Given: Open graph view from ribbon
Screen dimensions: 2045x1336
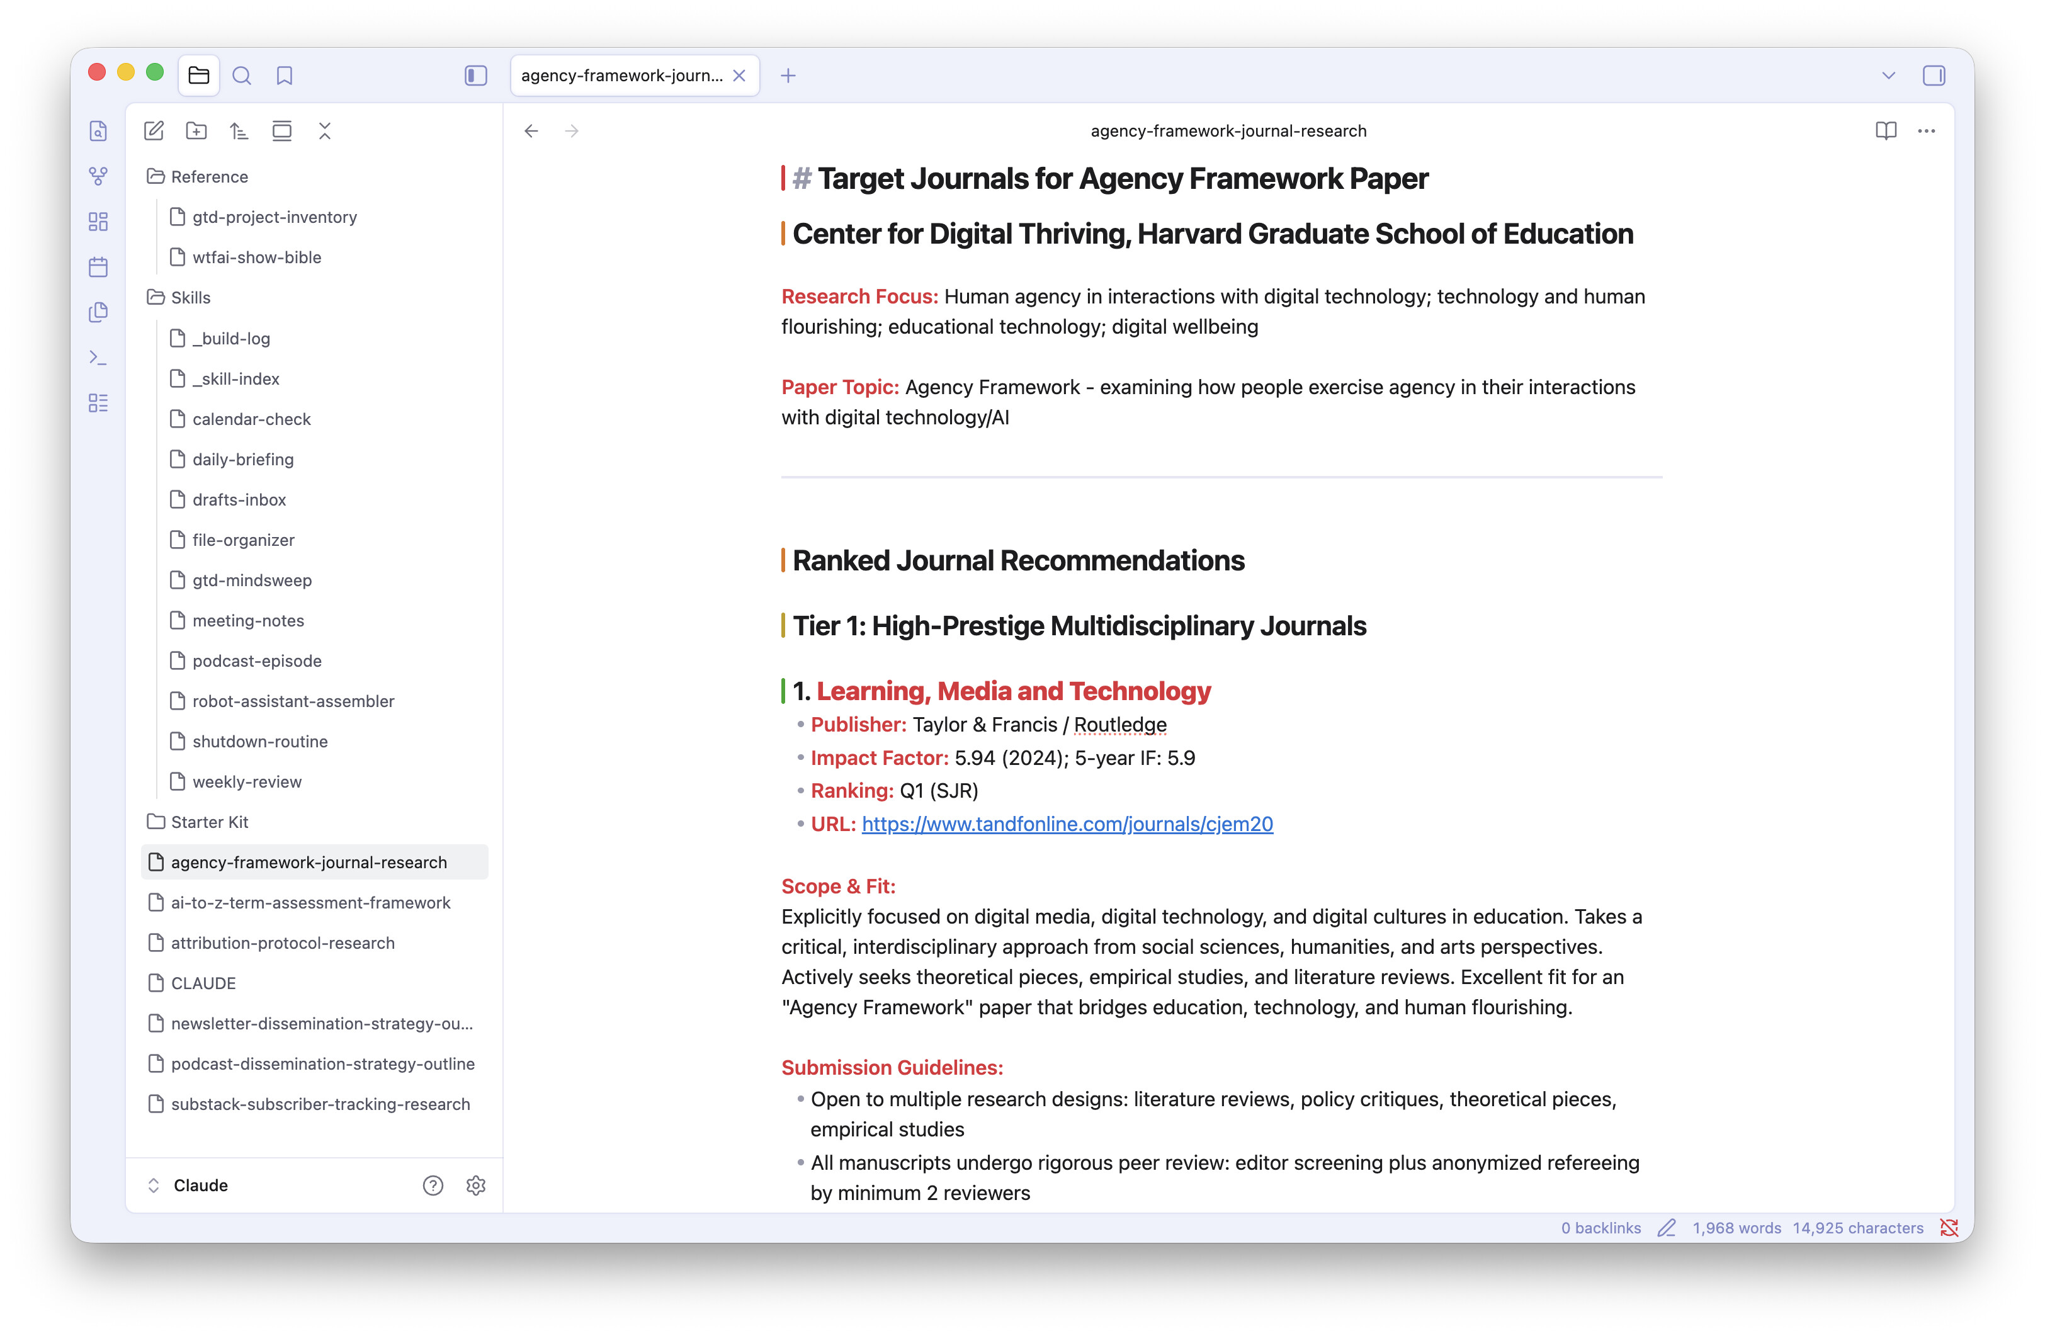Looking at the screenshot, I should point(99,176).
